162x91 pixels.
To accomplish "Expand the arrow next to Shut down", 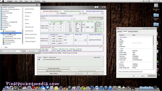I will (x=37, y=51).
